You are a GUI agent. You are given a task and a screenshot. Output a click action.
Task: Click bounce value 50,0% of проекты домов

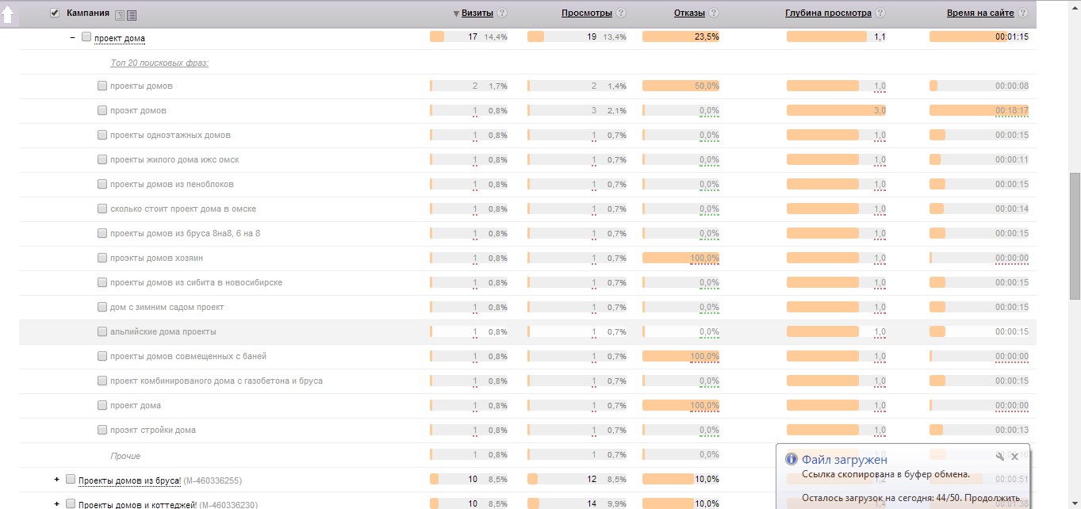[707, 86]
